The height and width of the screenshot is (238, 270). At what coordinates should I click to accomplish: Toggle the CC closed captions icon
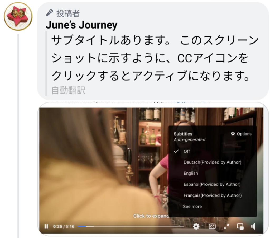(x=212, y=226)
